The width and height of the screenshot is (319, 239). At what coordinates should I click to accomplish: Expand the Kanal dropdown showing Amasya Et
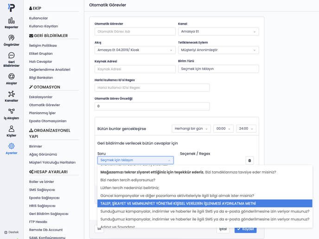[x=218, y=32]
